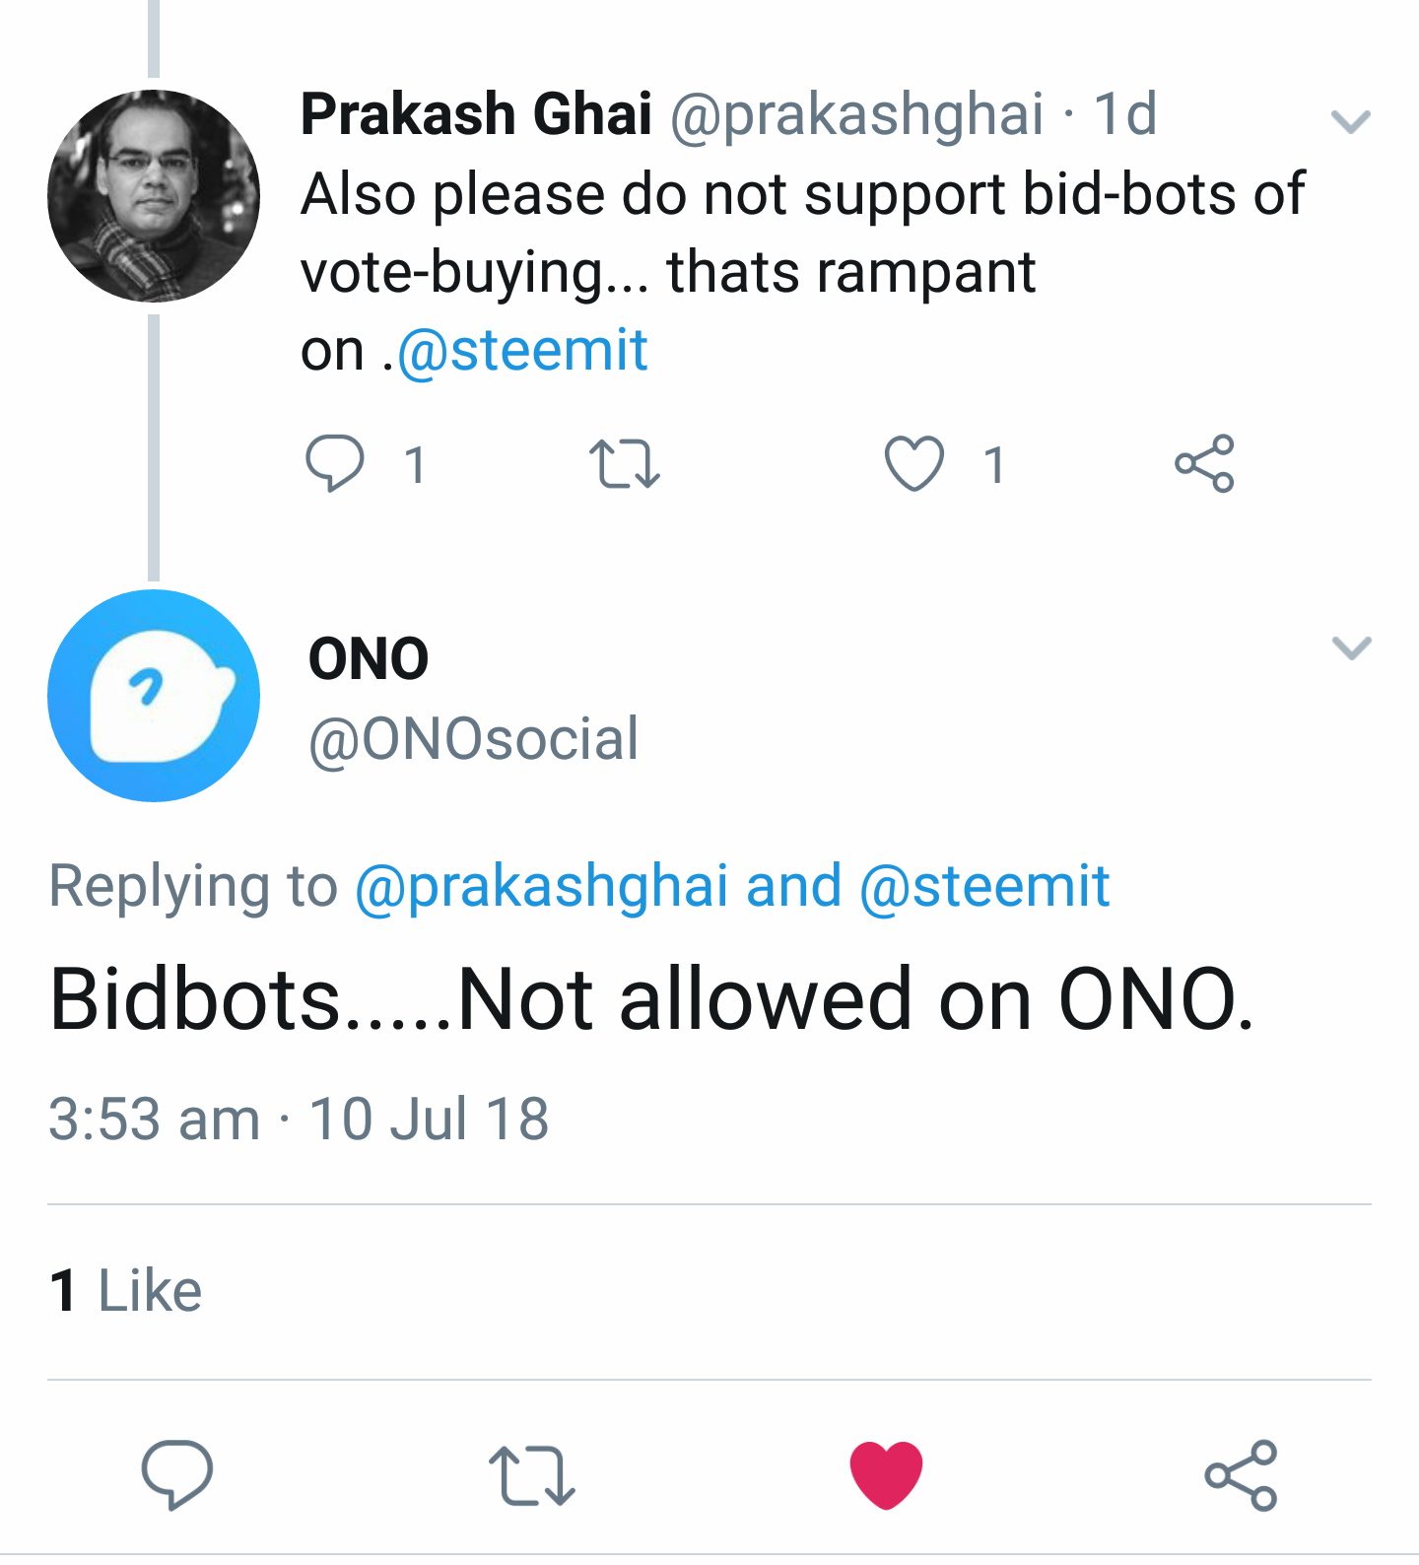The image size is (1419, 1565).
Task: Retweet Prakash Ghai's bid-bots tweet
Action: click(624, 464)
